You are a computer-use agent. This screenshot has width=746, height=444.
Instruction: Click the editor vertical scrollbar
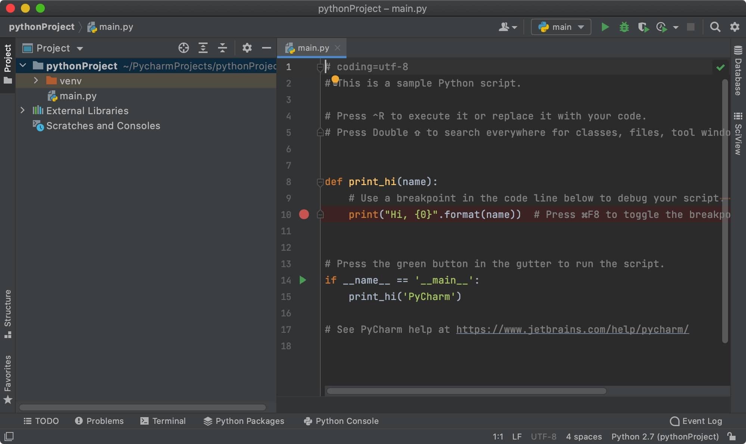click(x=725, y=211)
